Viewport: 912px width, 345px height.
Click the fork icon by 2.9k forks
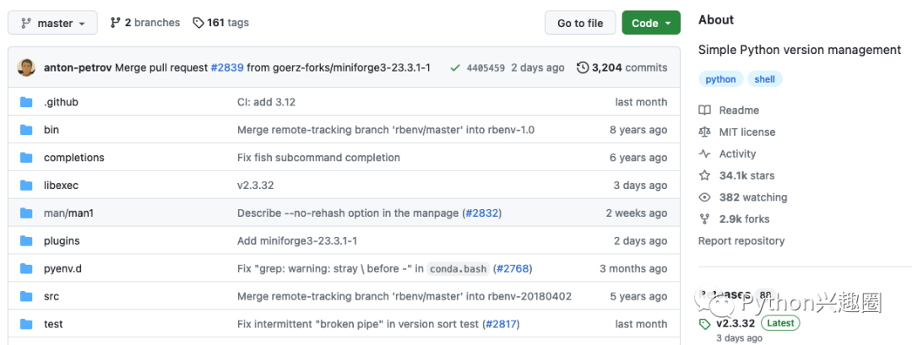(705, 219)
